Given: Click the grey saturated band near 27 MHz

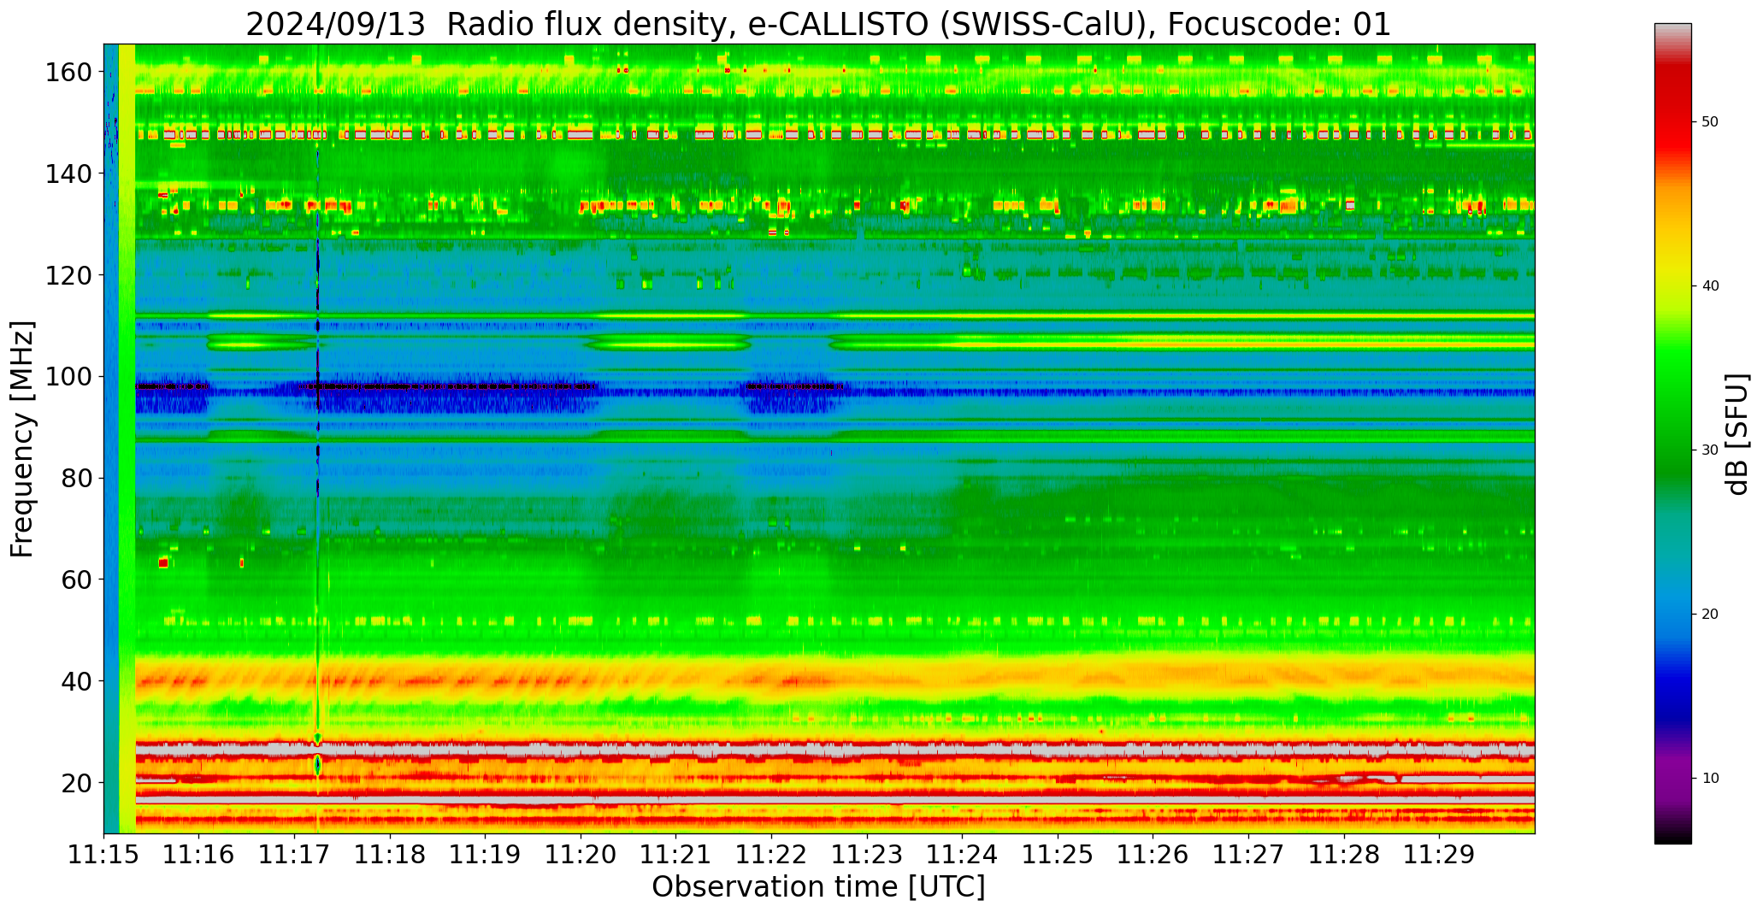Looking at the screenshot, I should (835, 750).
